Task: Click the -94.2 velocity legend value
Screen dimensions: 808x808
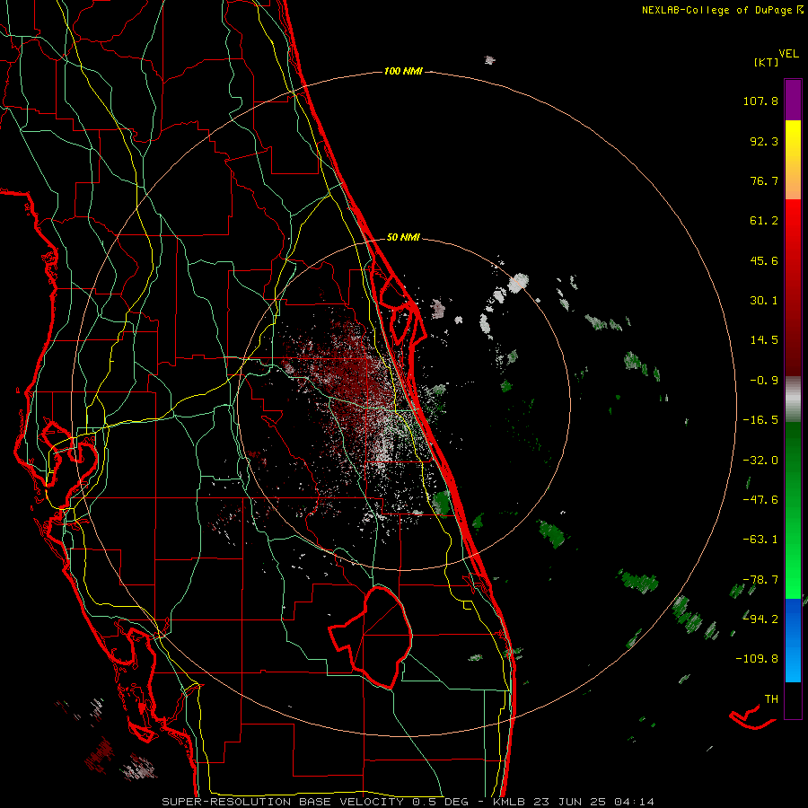Action: [760, 619]
